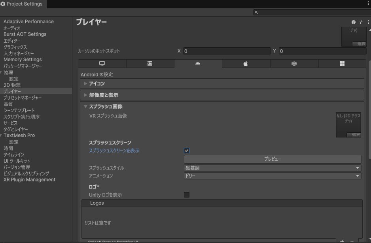
Task: Click the hotspot Y input field
Action: 322,51
